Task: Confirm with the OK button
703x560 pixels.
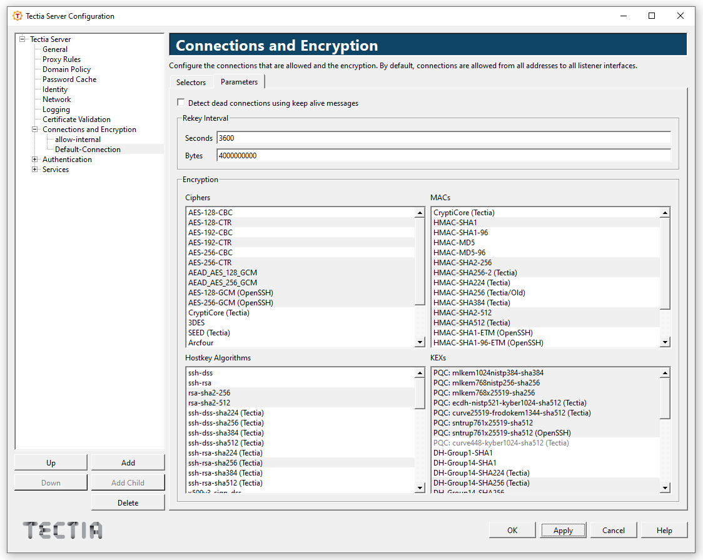Action: (x=512, y=531)
